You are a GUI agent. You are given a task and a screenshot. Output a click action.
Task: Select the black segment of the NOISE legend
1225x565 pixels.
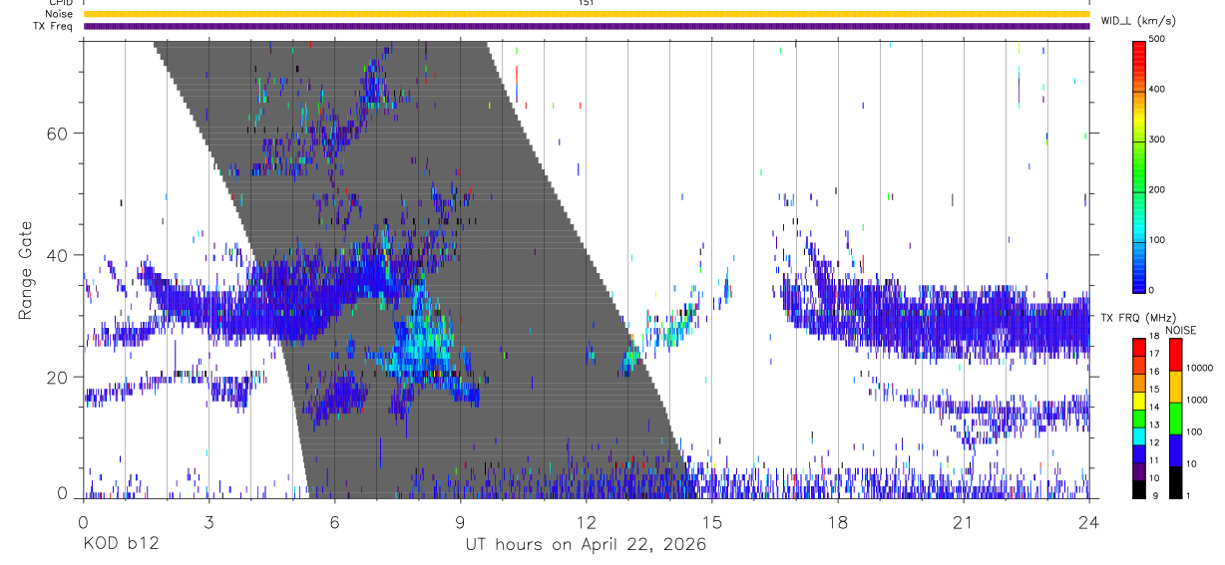1175,482
